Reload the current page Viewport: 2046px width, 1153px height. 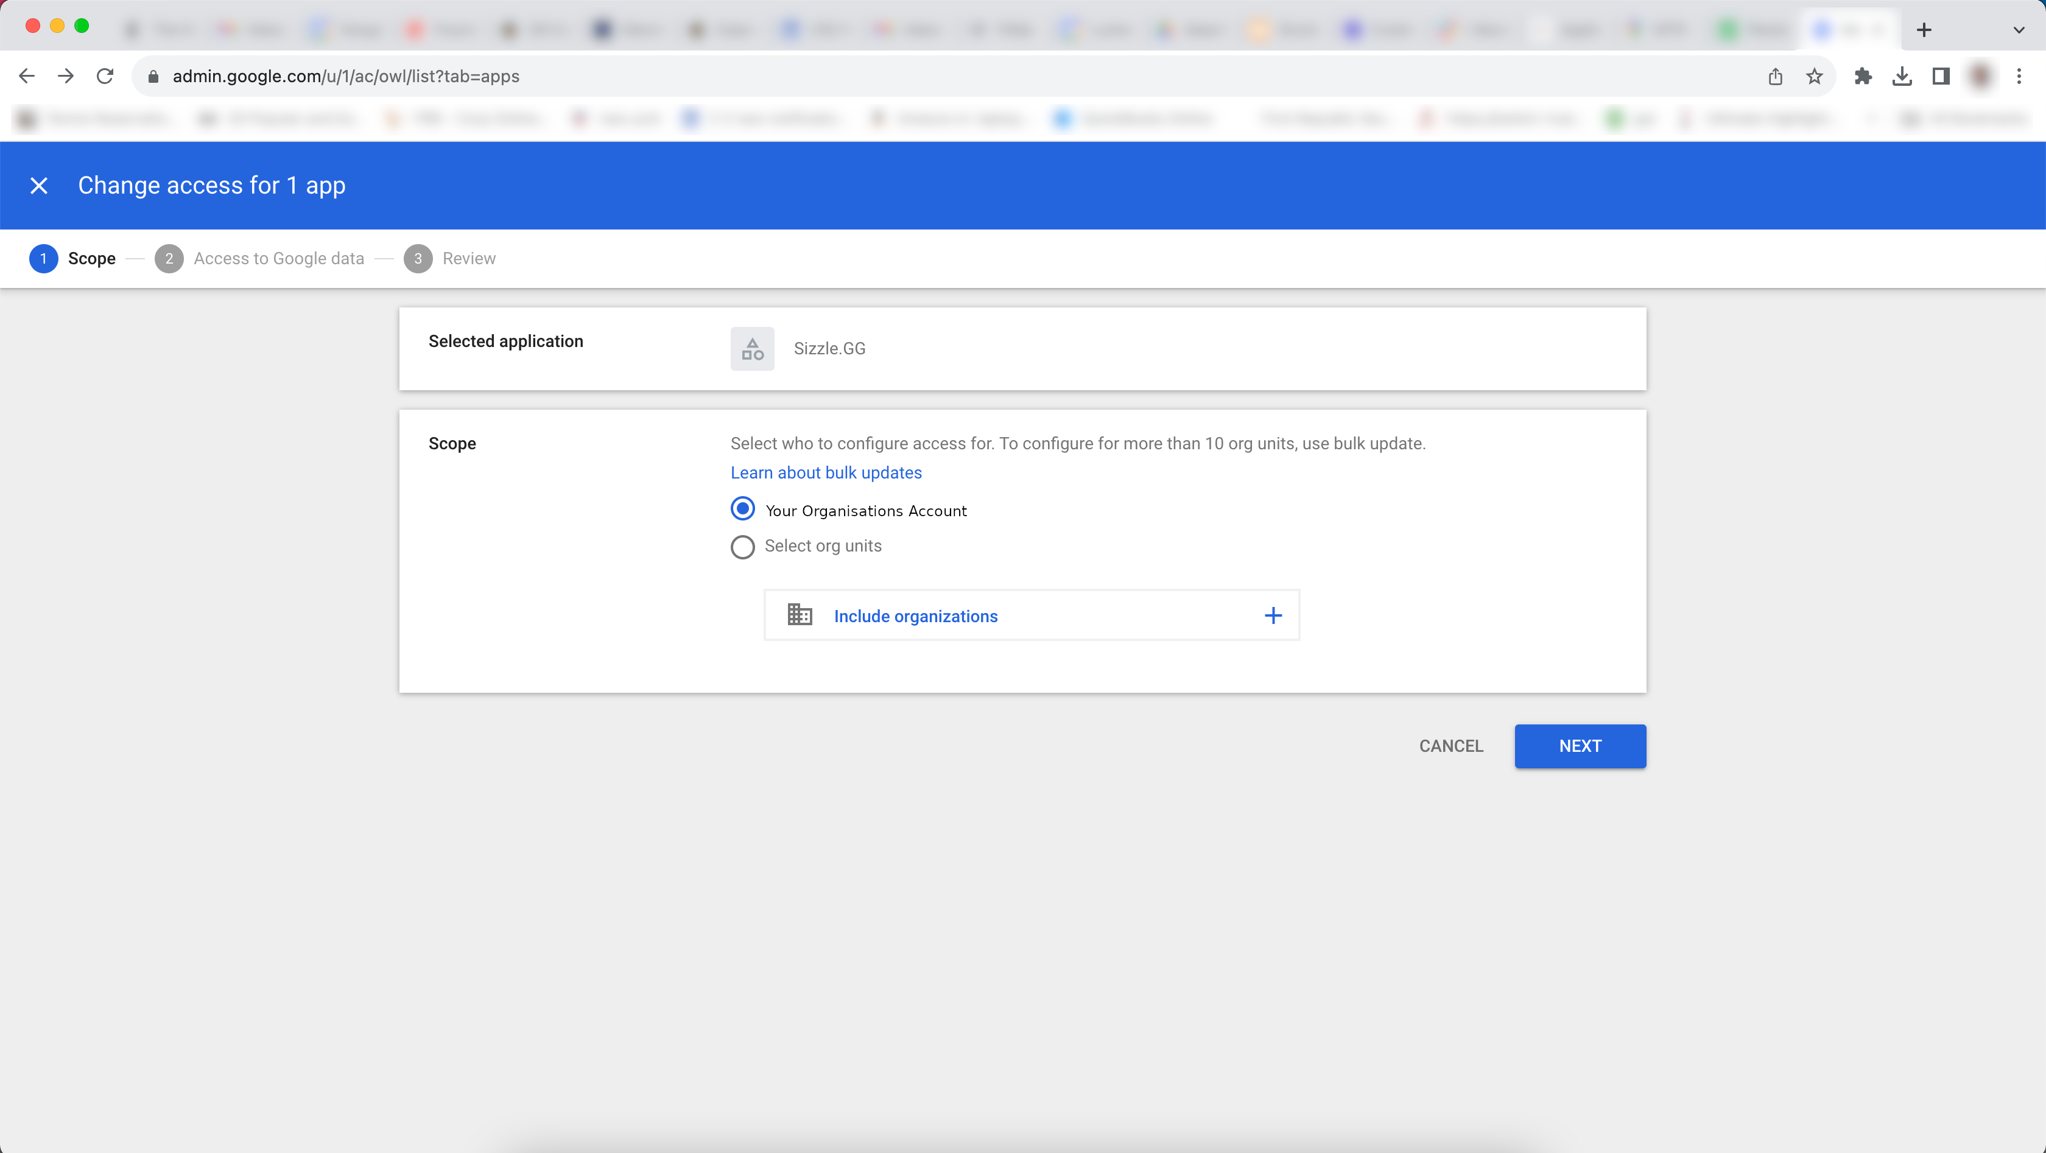pyautogui.click(x=105, y=76)
